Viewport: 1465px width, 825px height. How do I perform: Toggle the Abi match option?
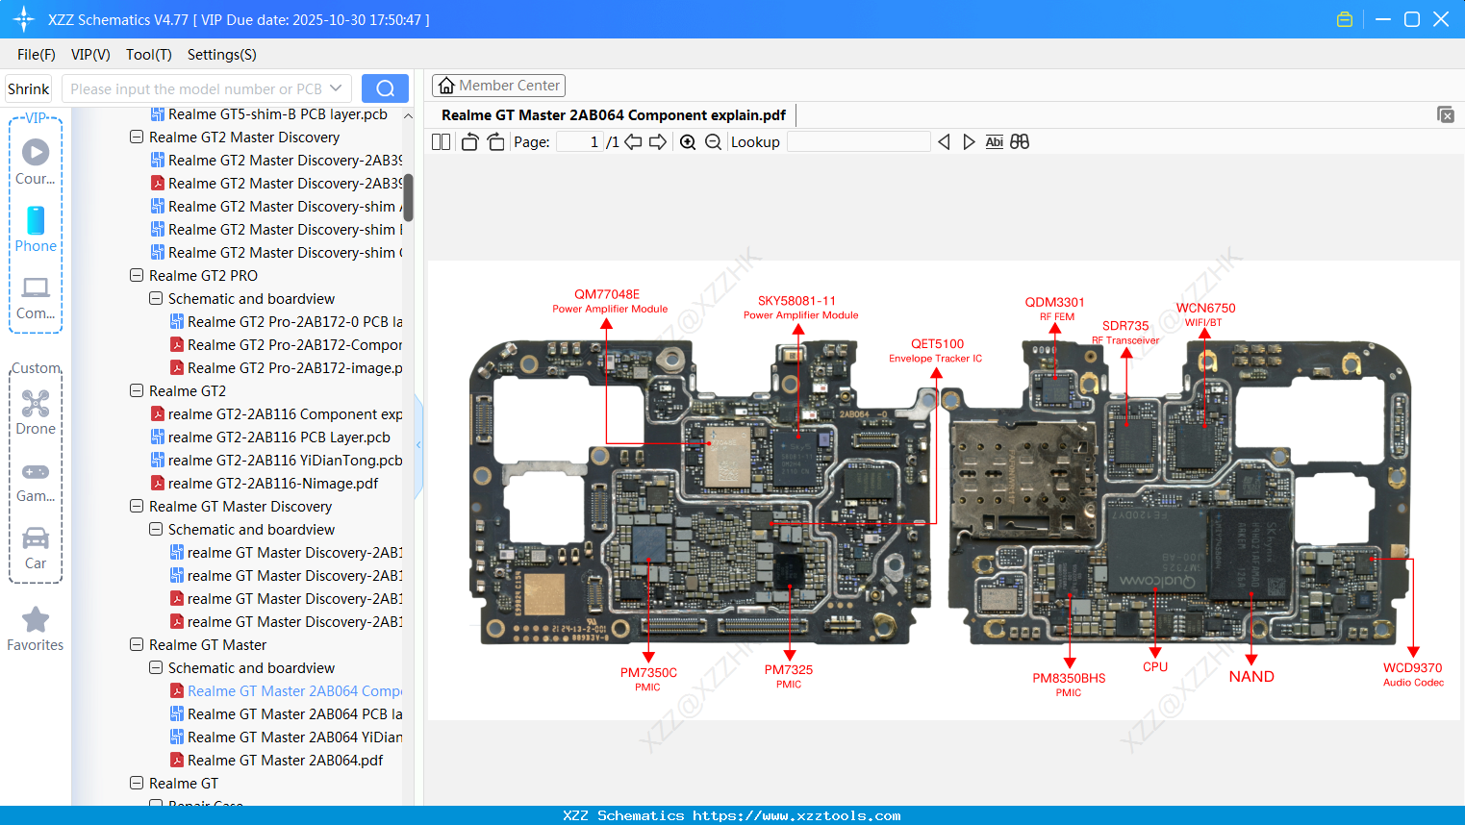click(x=995, y=142)
